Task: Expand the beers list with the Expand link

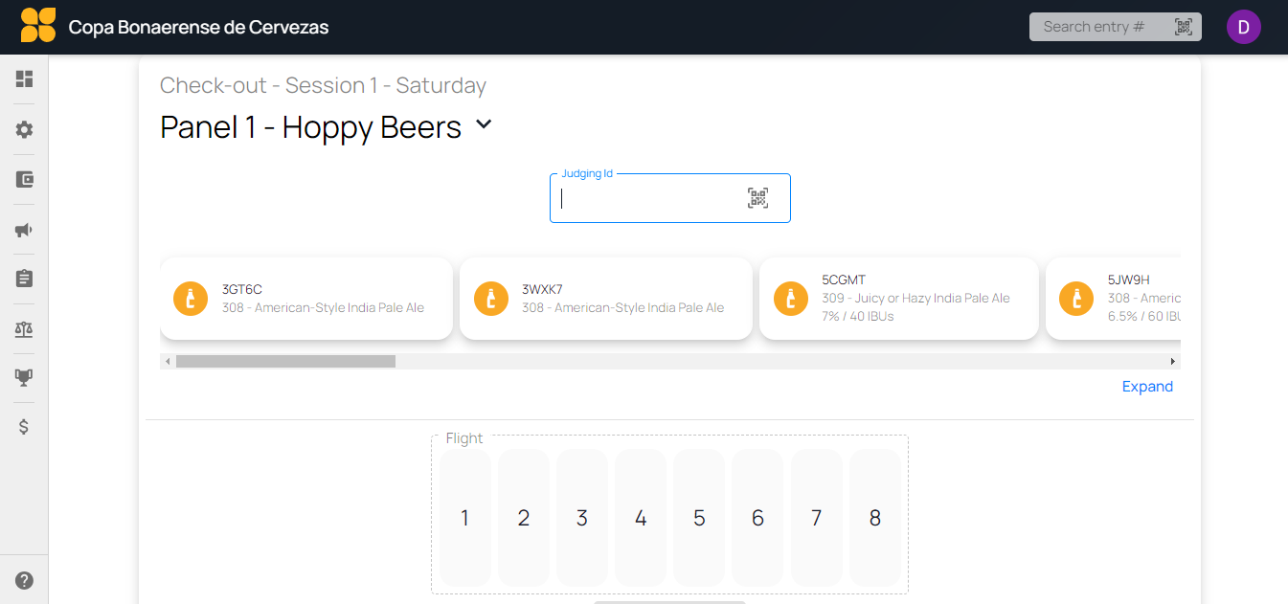Action: point(1147,386)
